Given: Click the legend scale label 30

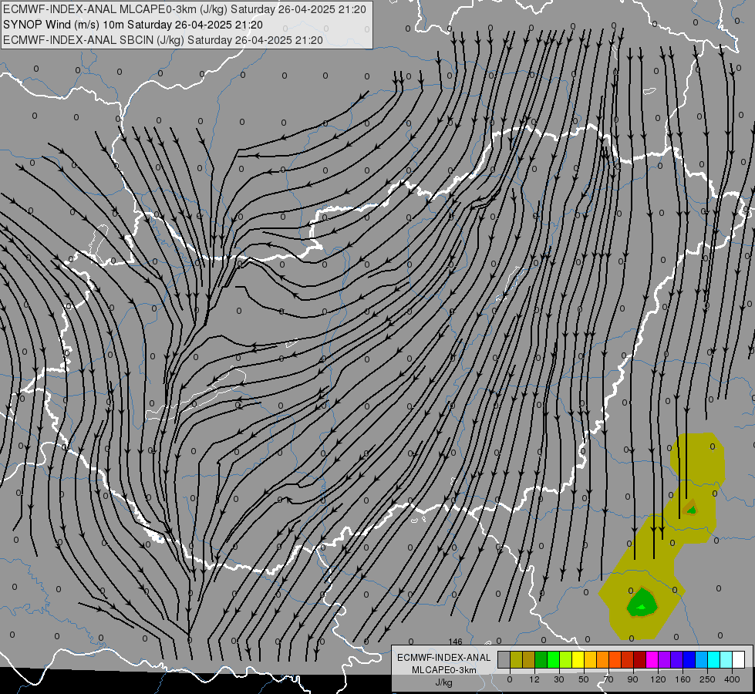Looking at the screenshot, I should (559, 679).
